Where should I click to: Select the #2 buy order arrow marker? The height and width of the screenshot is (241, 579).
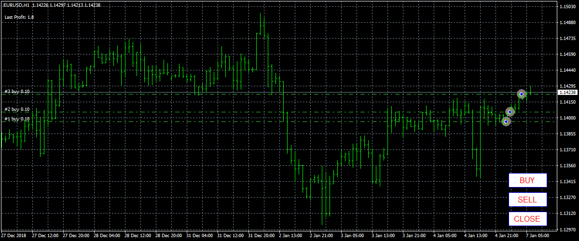[510, 112]
